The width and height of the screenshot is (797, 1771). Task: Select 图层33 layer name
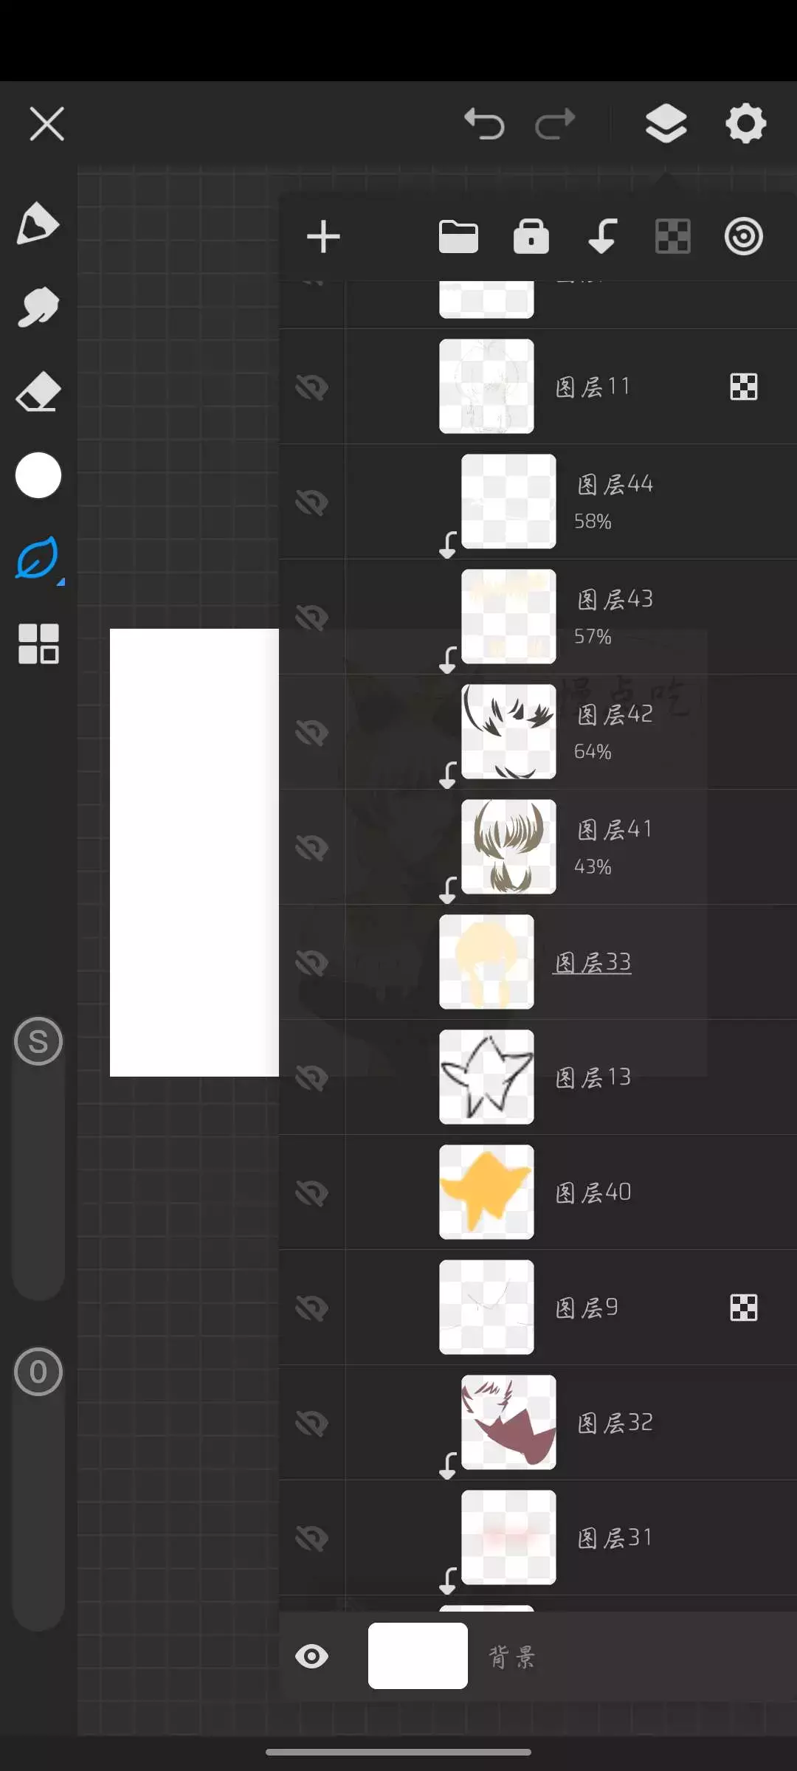click(593, 962)
